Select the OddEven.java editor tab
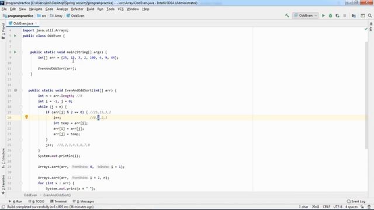The height and width of the screenshot is (210, 374). [23, 23]
